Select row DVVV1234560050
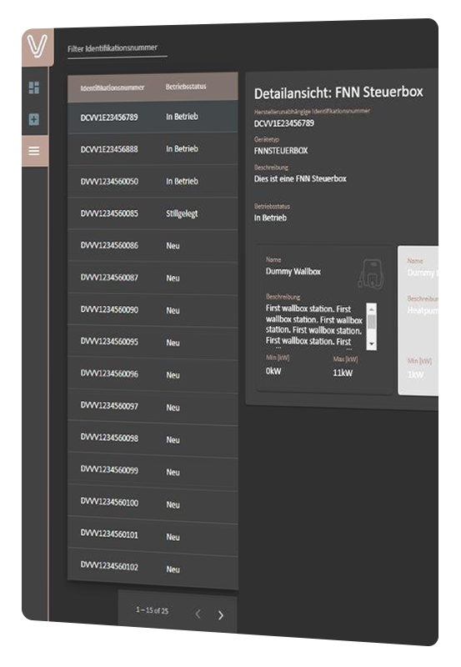 click(153, 181)
